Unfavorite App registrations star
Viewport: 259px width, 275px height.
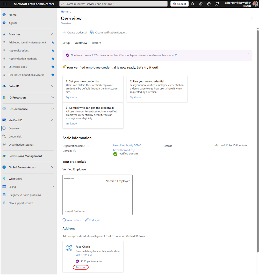(x=53, y=50)
